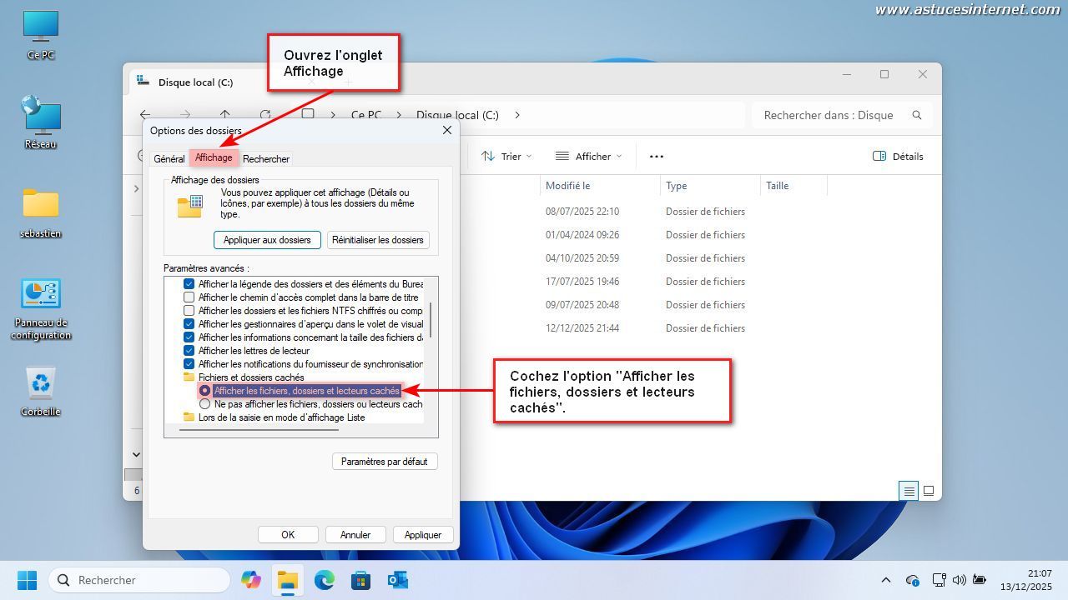This screenshot has height=600, width=1068.
Task: Show hidden system tray icons chevron
Action: click(886, 580)
